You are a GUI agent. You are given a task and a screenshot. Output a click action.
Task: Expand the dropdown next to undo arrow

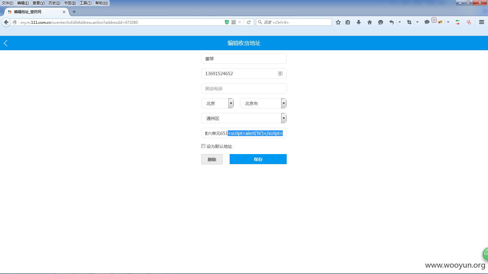tap(400, 22)
